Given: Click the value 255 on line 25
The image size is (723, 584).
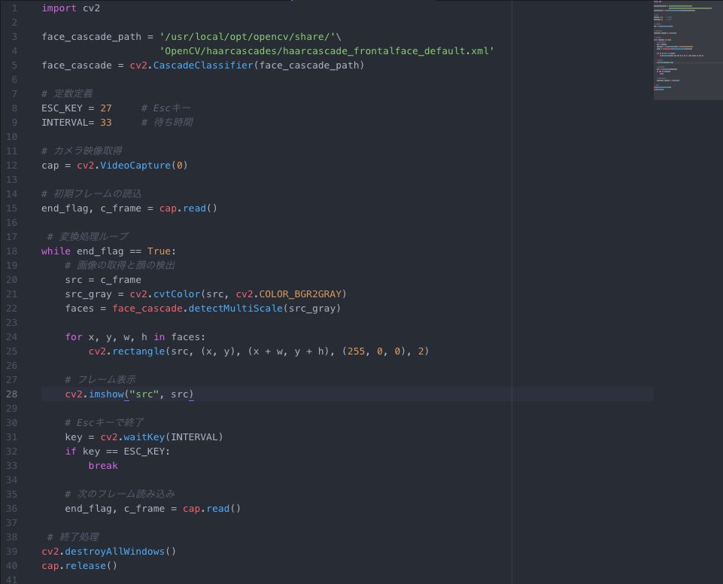Looking at the screenshot, I should tap(356, 351).
